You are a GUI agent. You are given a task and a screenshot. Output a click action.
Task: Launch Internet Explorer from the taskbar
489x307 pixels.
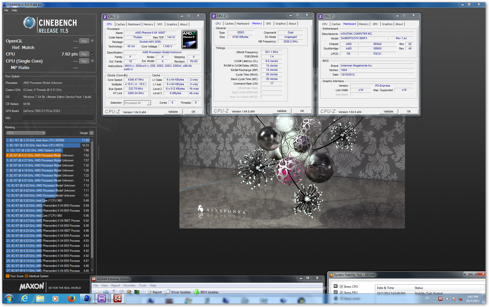24,299
